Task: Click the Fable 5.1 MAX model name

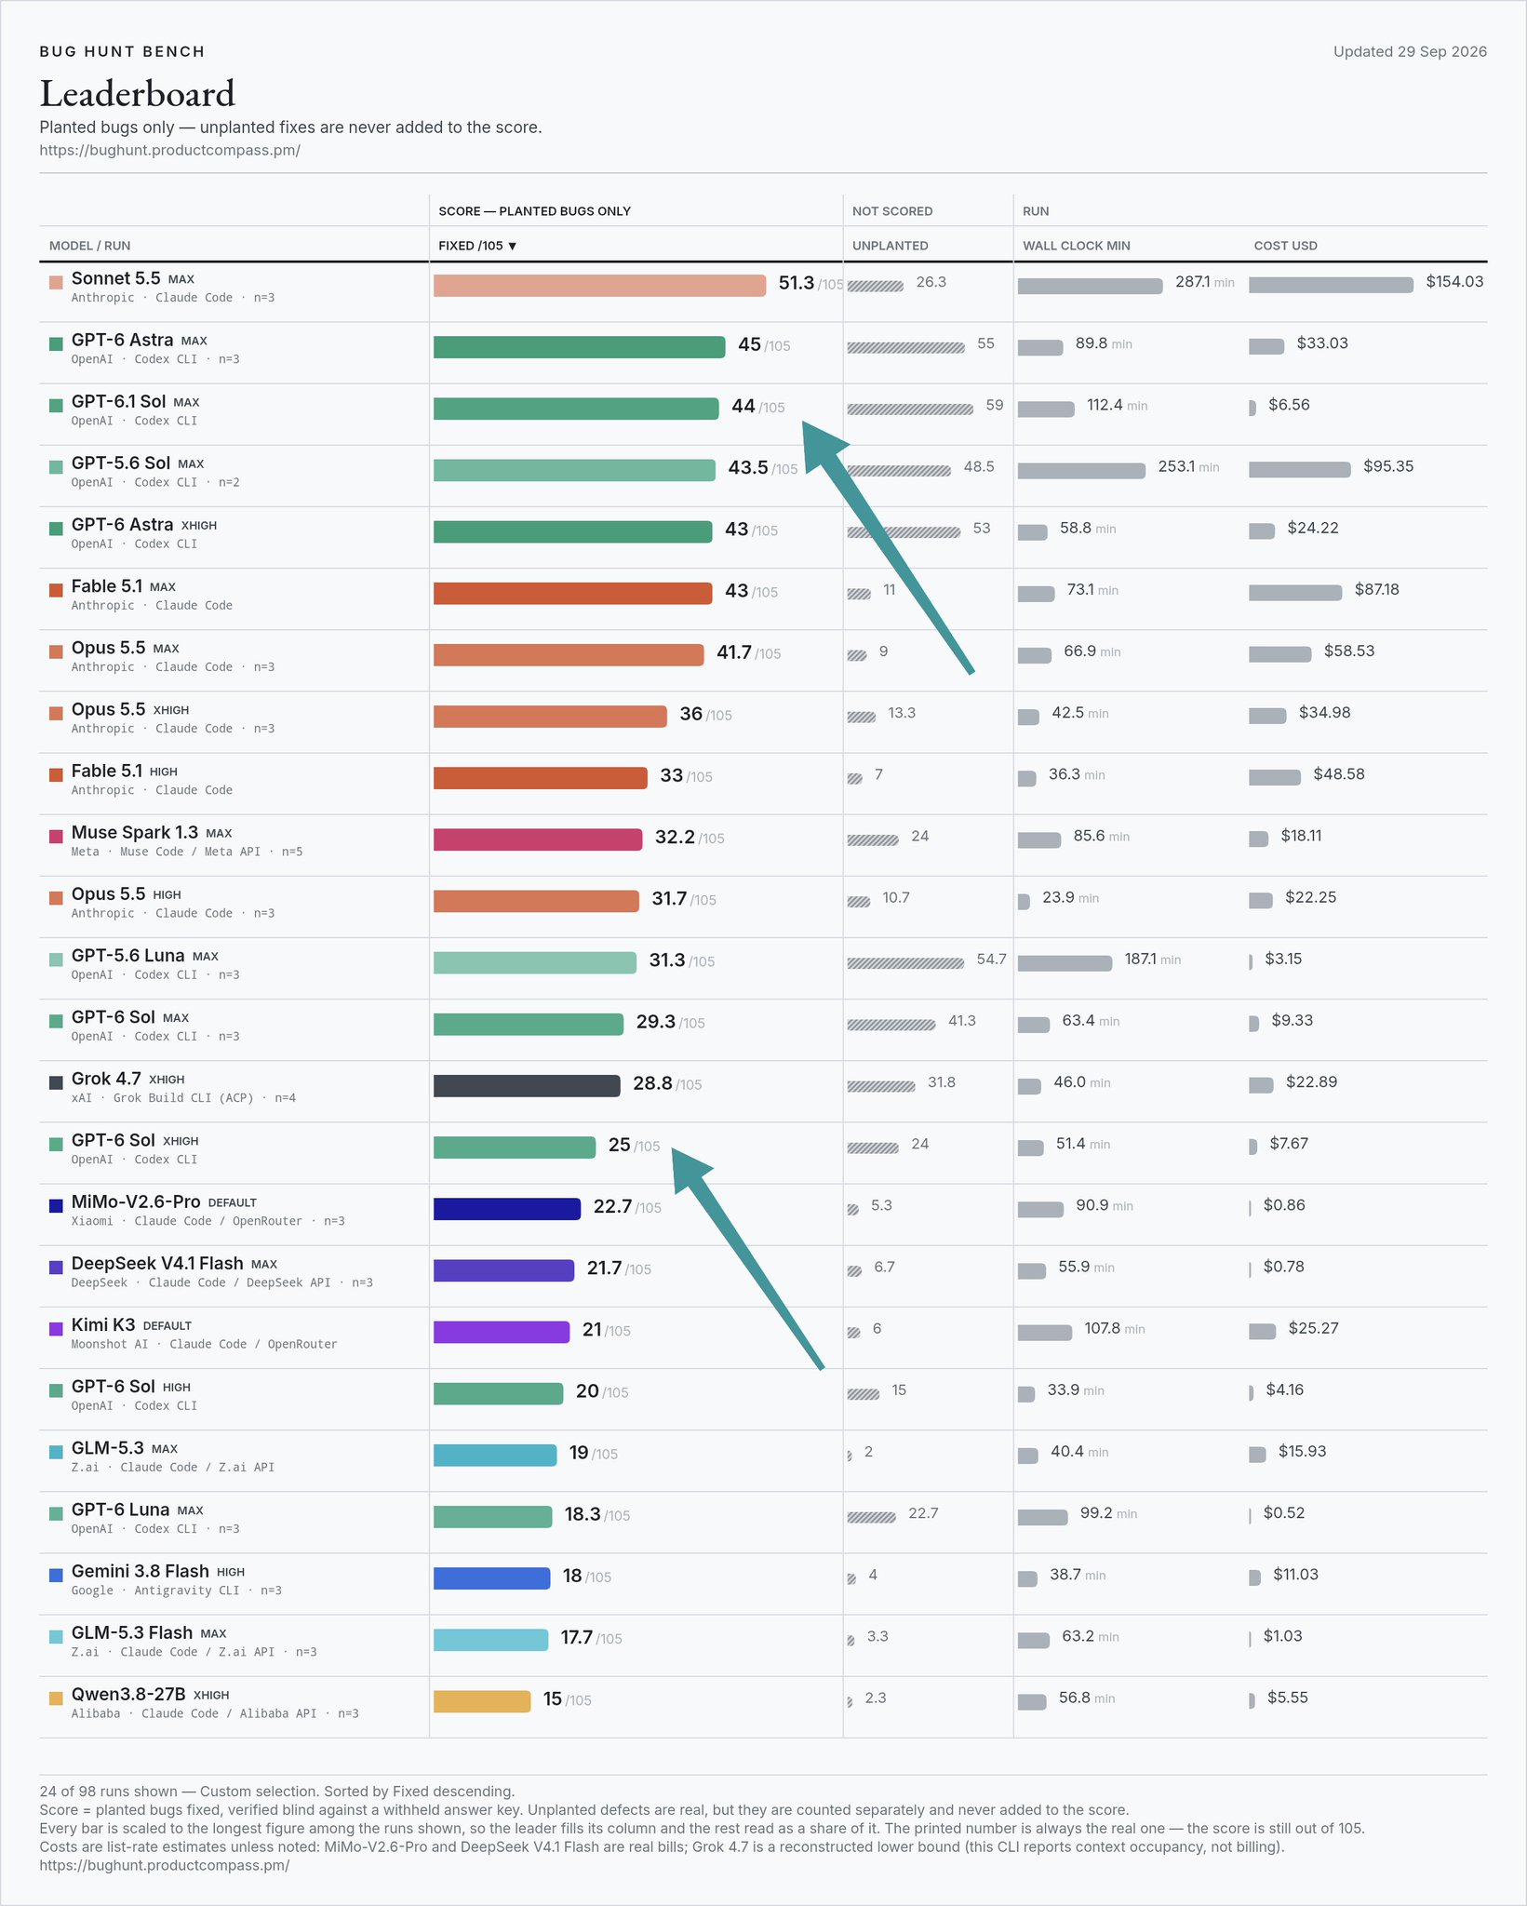Action: click(107, 586)
